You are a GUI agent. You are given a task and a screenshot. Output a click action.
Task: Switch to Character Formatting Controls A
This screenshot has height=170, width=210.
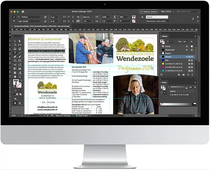pos(14,17)
